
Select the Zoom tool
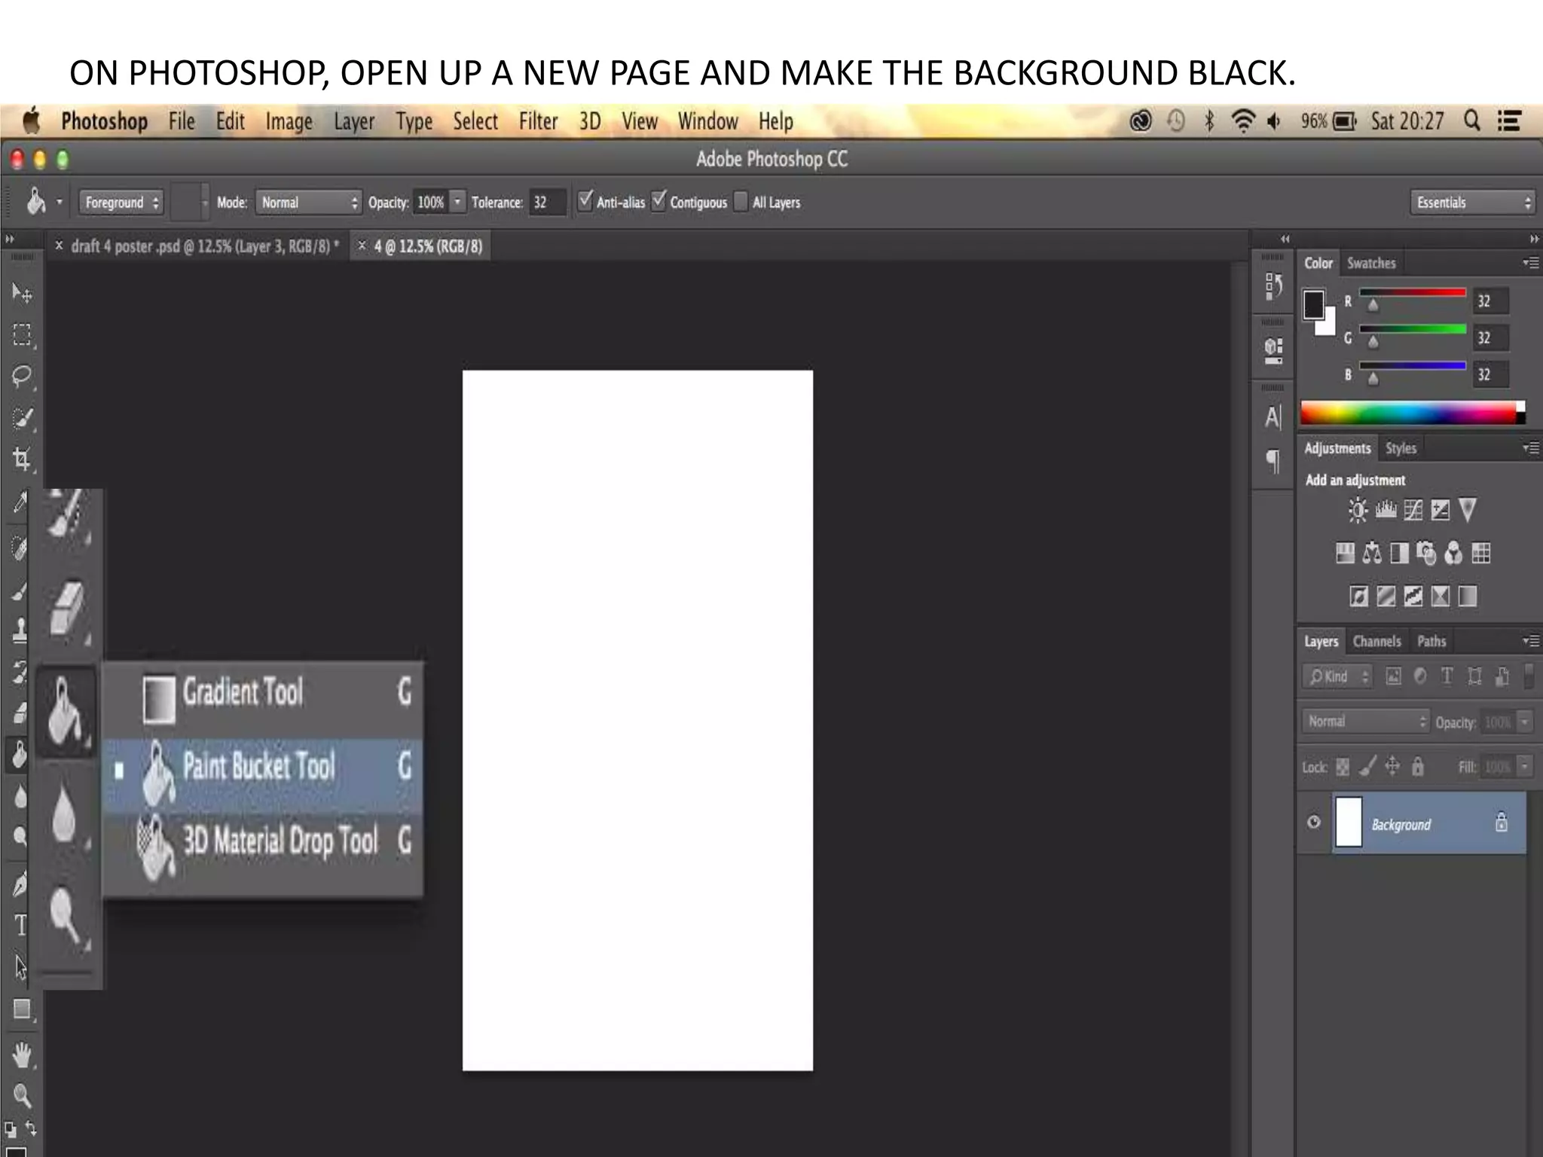[x=22, y=1096]
